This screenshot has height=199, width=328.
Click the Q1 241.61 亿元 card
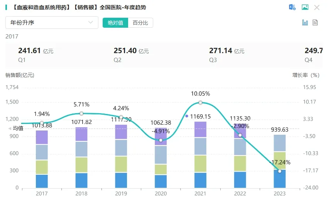tap(36, 55)
